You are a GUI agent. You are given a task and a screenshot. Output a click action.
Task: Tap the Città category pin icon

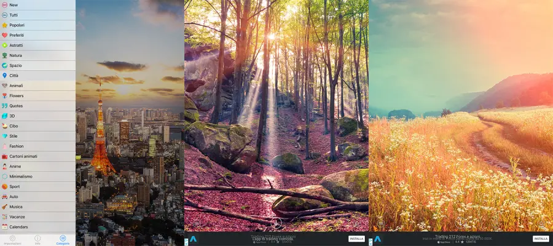click(x=5, y=76)
